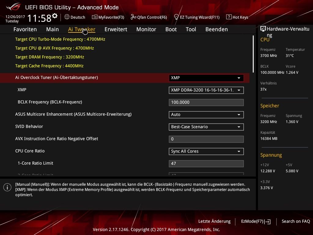Switch to EzMode(F7)
This screenshot has height=235, width=313.
click(256, 222)
